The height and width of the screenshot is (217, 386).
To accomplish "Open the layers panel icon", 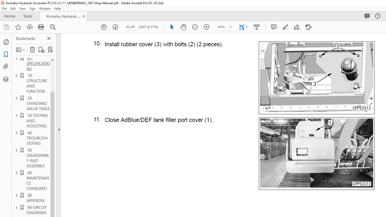I will [6, 79].
